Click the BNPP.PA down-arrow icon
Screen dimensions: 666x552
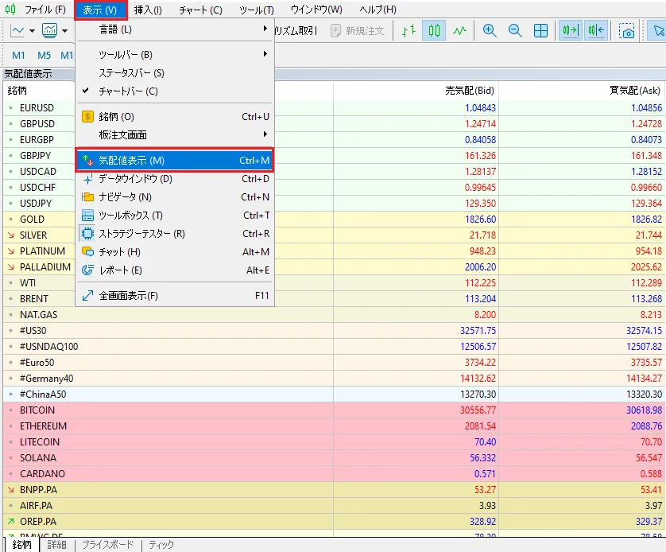point(11,490)
